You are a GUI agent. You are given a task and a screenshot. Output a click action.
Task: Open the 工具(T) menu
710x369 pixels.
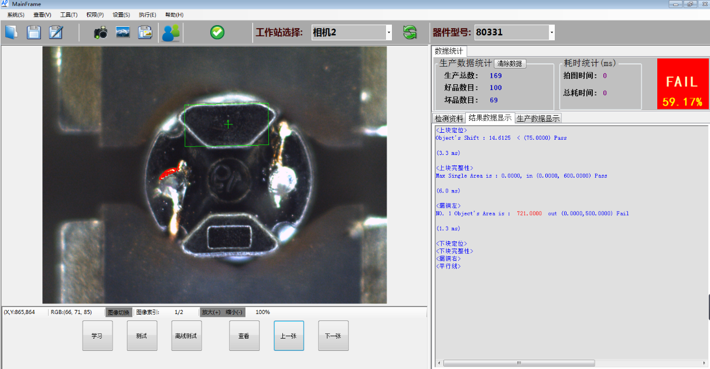(69, 15)
